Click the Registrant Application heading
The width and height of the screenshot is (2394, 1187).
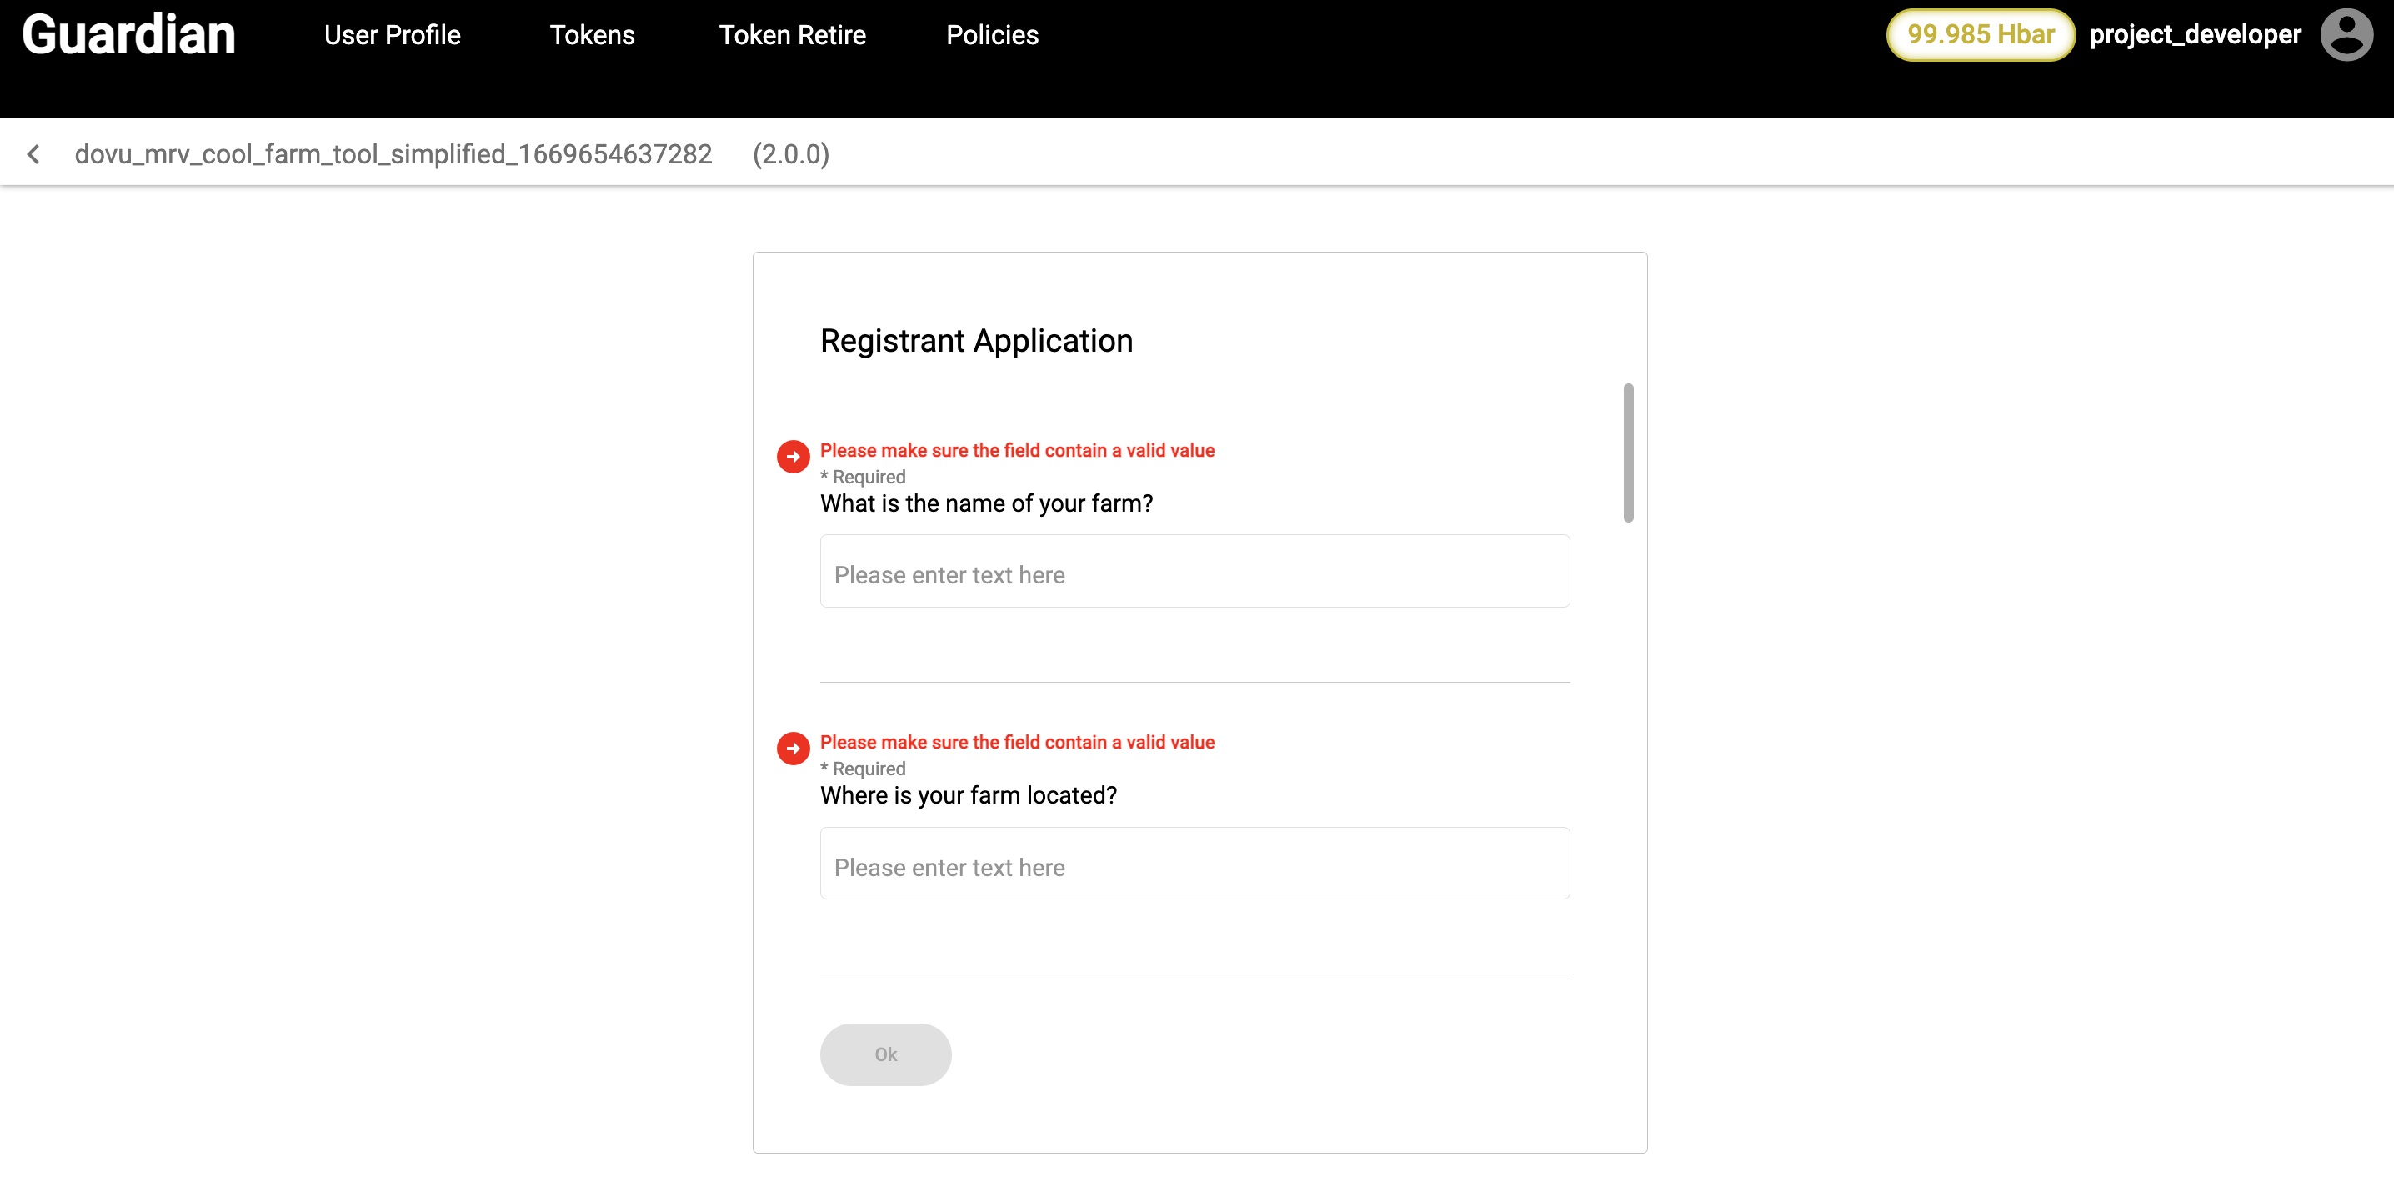(x=976, y=341)
